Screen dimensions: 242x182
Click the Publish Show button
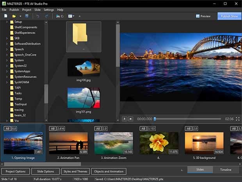coord(230,16)
